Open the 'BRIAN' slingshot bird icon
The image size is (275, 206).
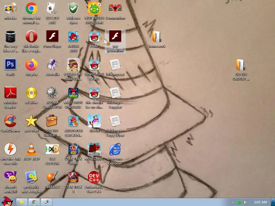[94, 121]
